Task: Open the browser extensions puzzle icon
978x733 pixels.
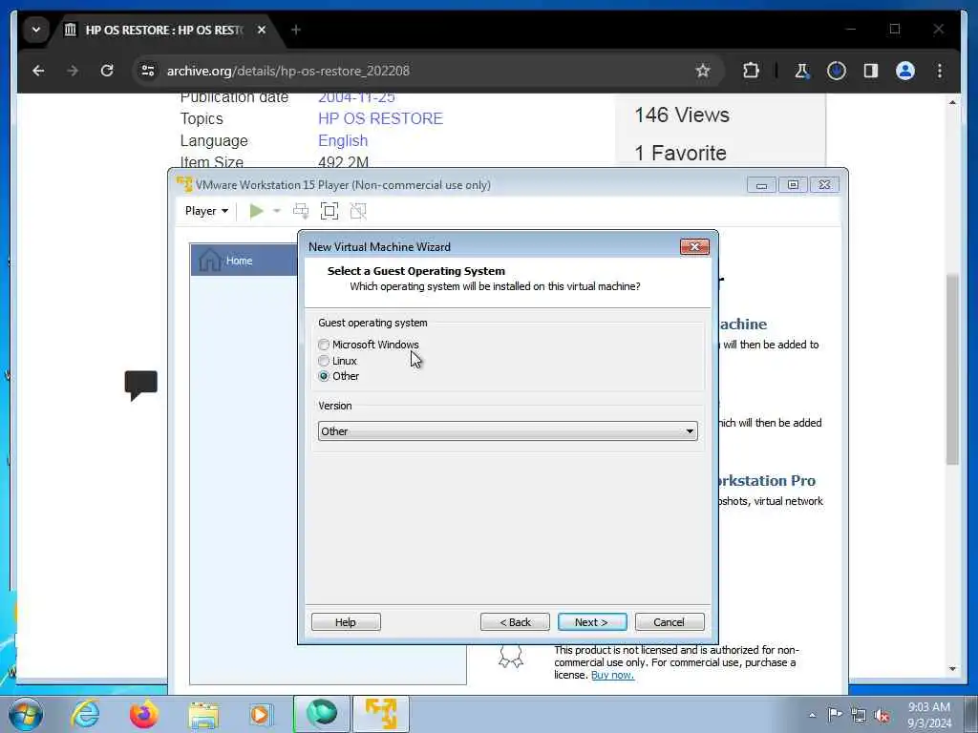Action: coord(751,71)
